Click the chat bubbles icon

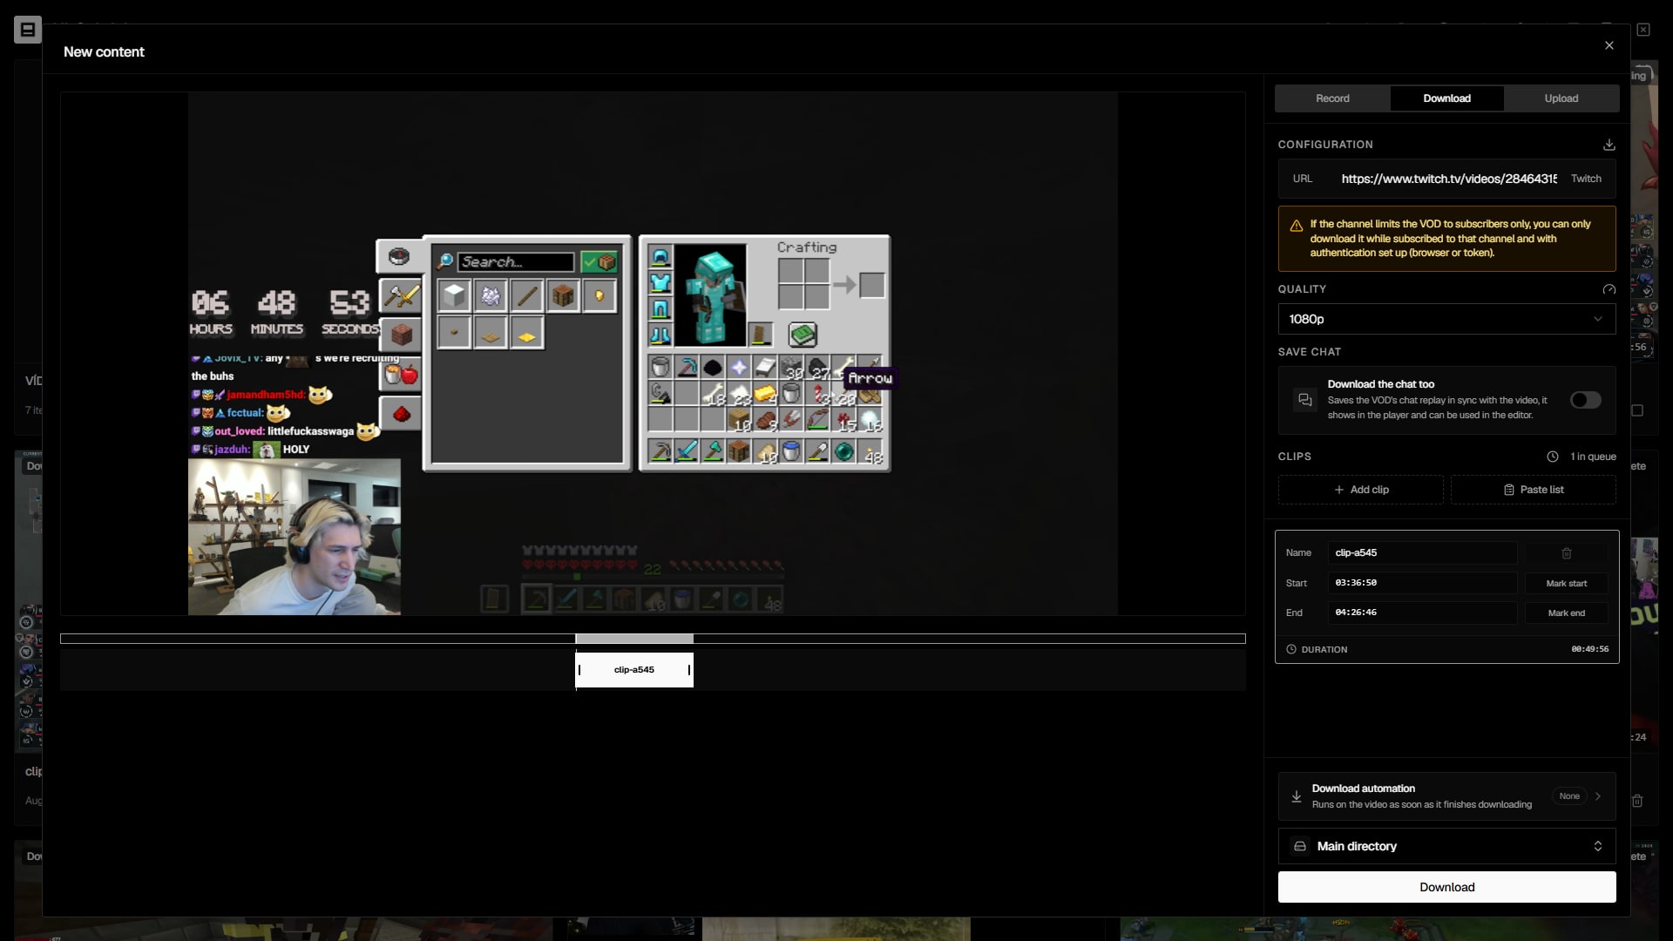(x=1304, y=400)
